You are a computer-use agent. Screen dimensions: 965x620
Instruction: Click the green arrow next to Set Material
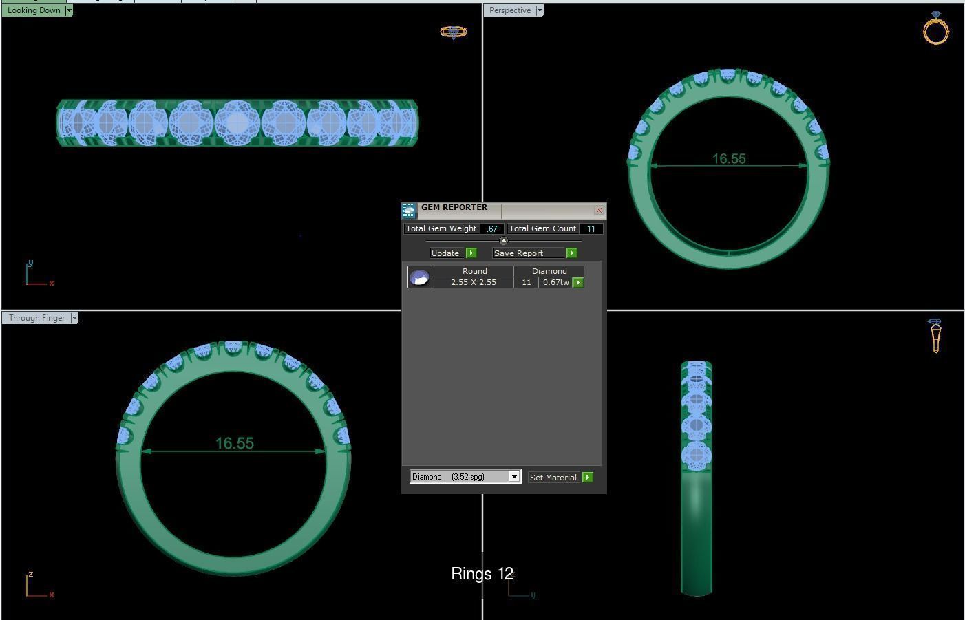pos(588,477)
